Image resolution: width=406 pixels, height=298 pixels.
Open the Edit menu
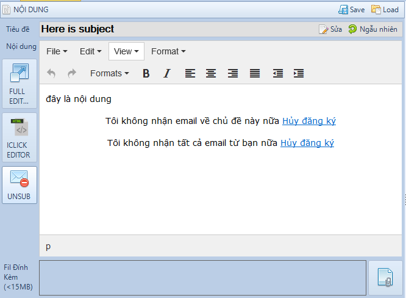click(90, 51)
